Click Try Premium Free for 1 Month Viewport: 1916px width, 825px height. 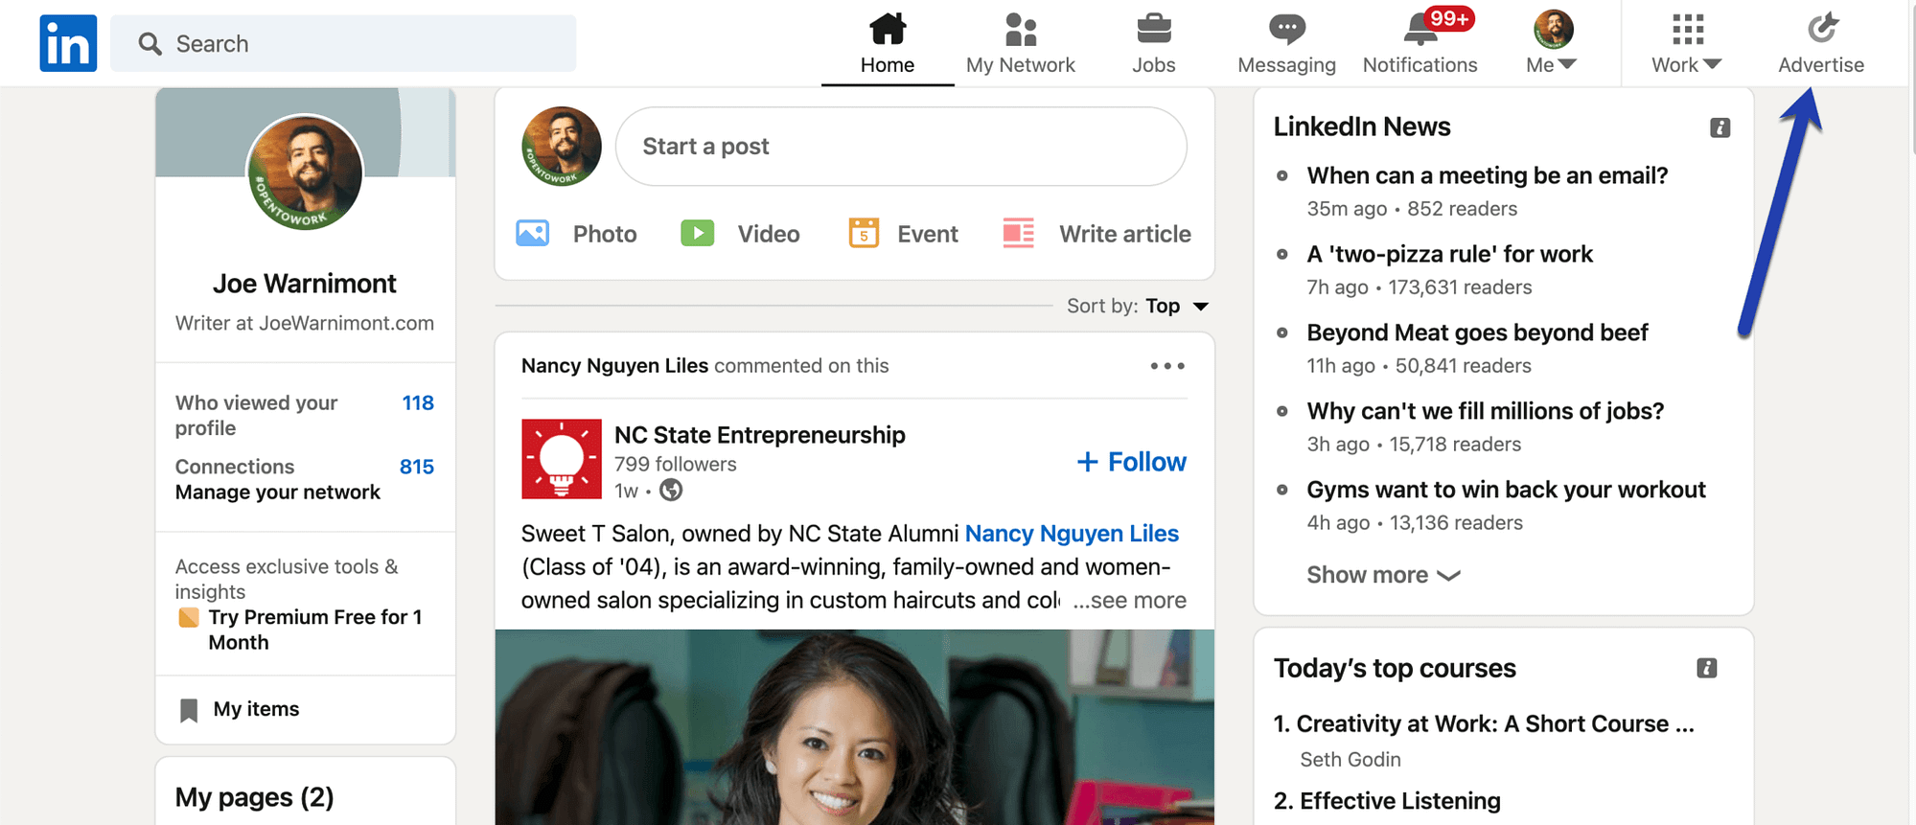[315, 630]
